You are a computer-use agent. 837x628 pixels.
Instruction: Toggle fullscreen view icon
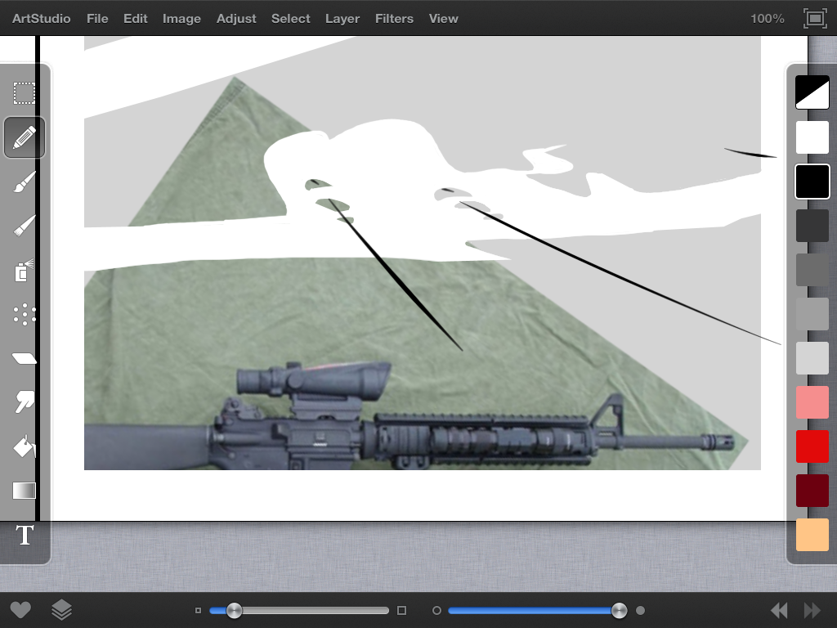[815, 19]
